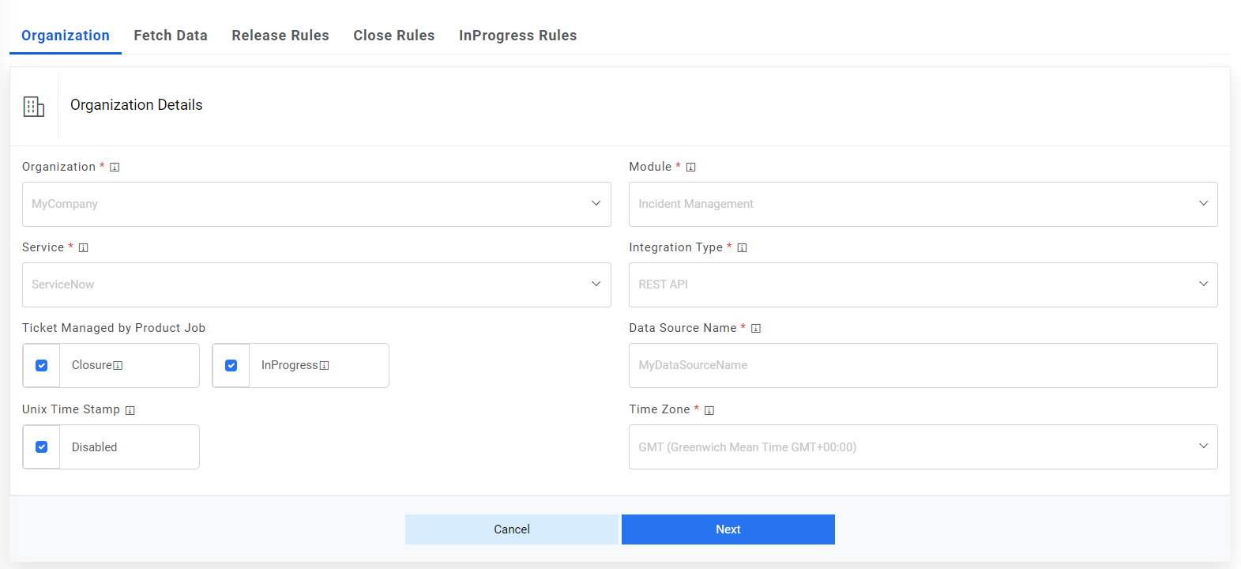Uncheck the InProgress checkbox
1241x569 pixels.
point(231,366)
